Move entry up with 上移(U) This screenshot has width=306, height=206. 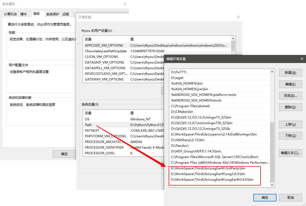pos(290,124)
